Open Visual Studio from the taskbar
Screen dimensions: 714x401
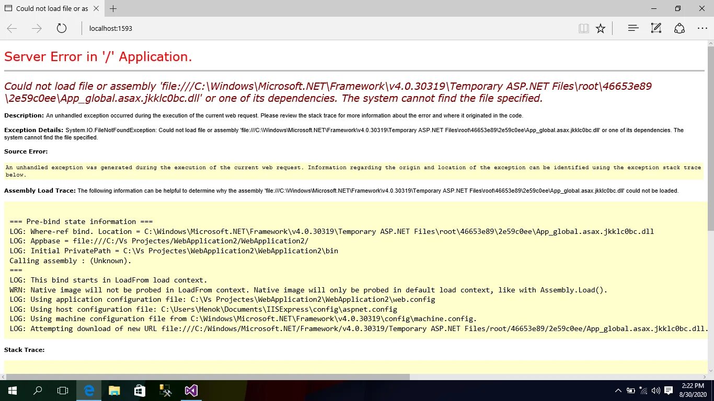point(191,391)
